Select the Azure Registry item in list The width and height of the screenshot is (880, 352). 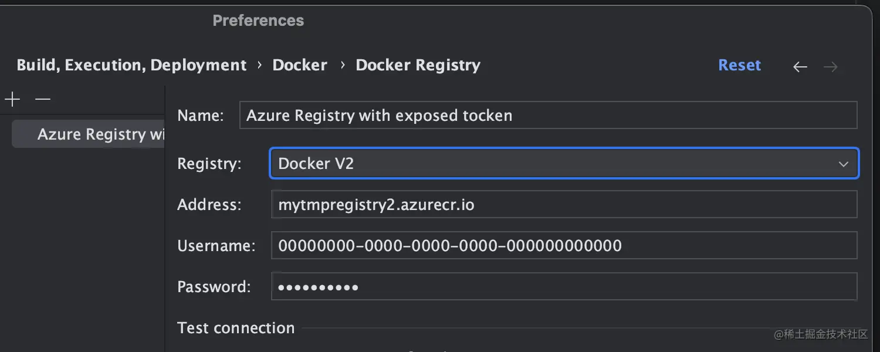tap(88, 134)
